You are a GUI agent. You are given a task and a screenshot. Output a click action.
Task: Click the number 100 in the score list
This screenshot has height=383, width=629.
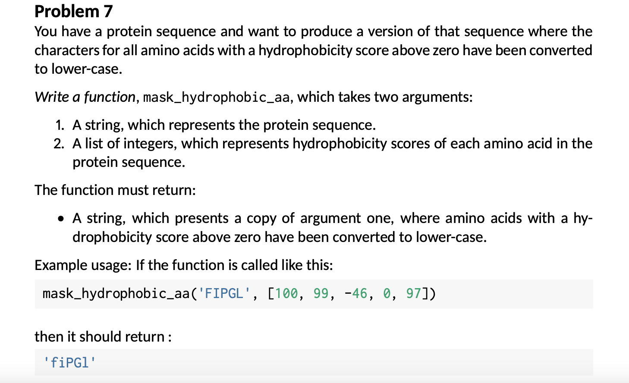pyautogui.click(x=286, y=294)
